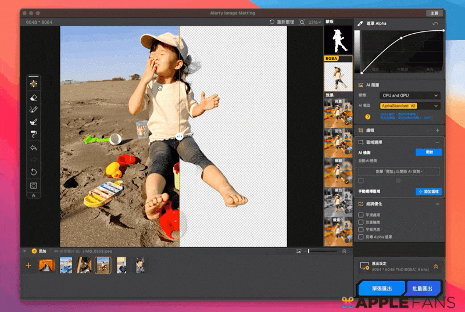Enable the 平滑處理 checkbox
The height and width of the screenshot is (312, 465).
click(x=361, y=214)
